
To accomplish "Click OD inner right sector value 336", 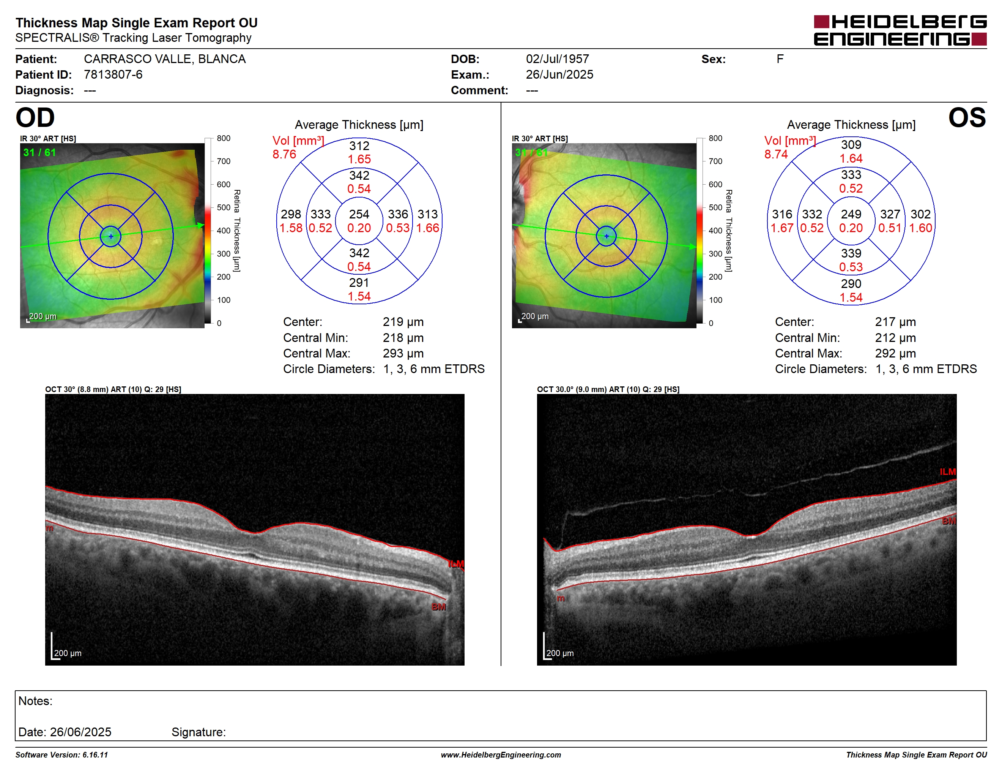I will pos(398,214).
